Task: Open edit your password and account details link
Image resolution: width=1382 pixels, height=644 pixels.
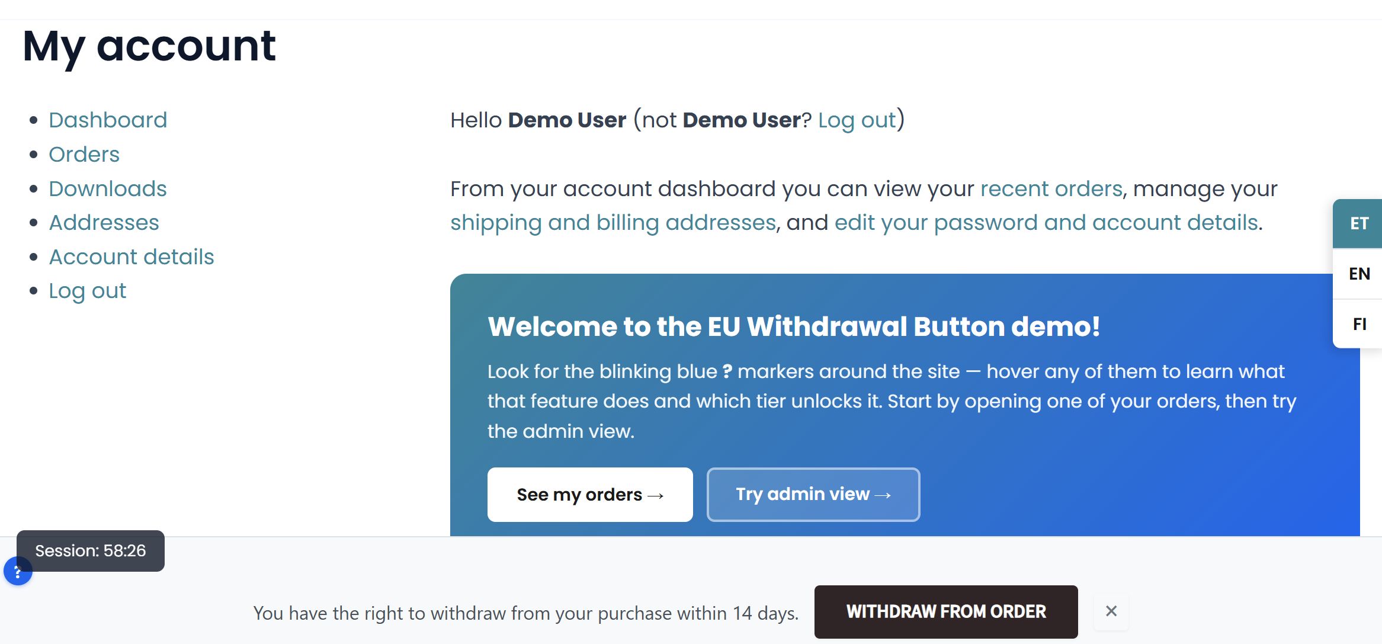Action: pos(1046,222)
